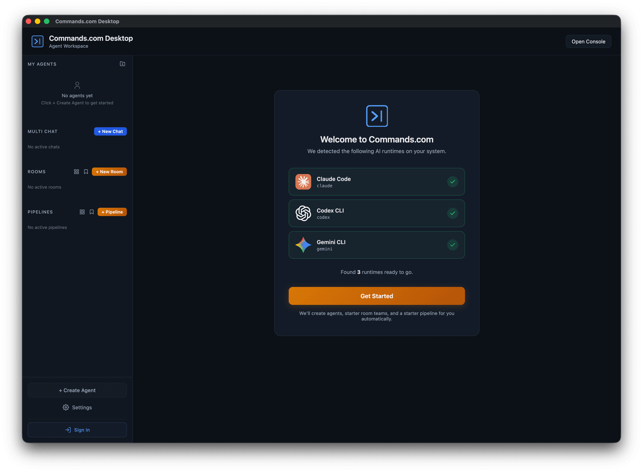Screen dimensions: 643x472
Task: Click the PIPELINES section label
Action: coord(40,212)
